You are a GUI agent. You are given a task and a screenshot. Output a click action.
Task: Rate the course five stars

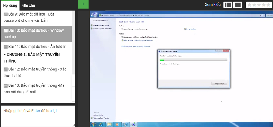[x=268, y=5]
